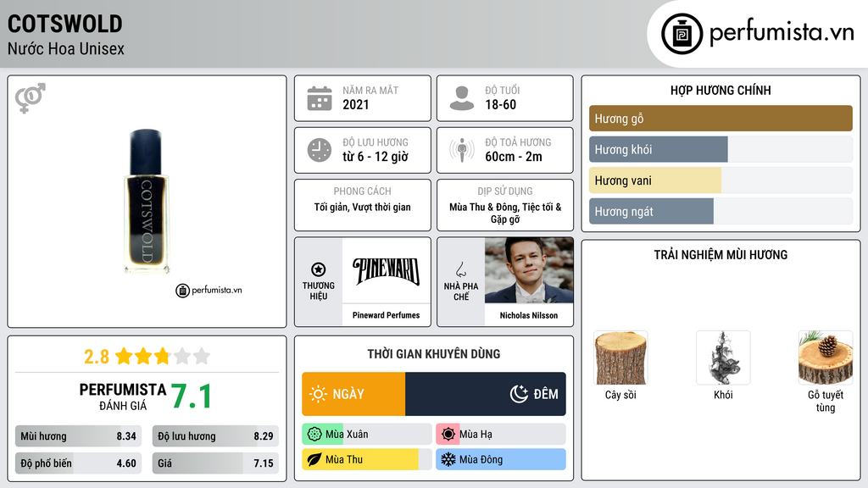Click the perfumista.vn bottle logo icon in header
The width and height of the screenshot is (868, 488).
coord(682,34)
